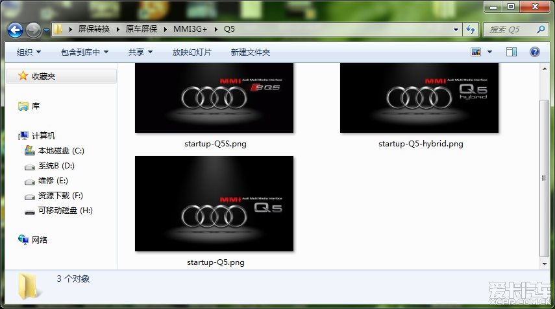Click the file list scrollbar down arrow
The image size is (555, 309).
545,264
